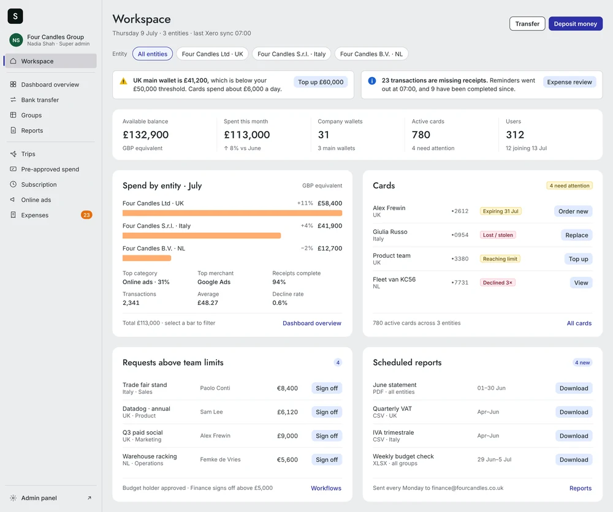Open Workspace in the sidebar
Viewport: 613px width, 512px height.
tap(51, 61)
